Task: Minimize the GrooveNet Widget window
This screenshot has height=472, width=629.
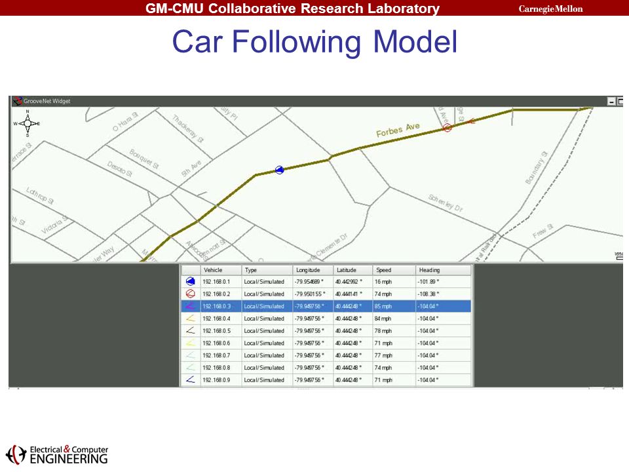Action: tap(611, 102)
